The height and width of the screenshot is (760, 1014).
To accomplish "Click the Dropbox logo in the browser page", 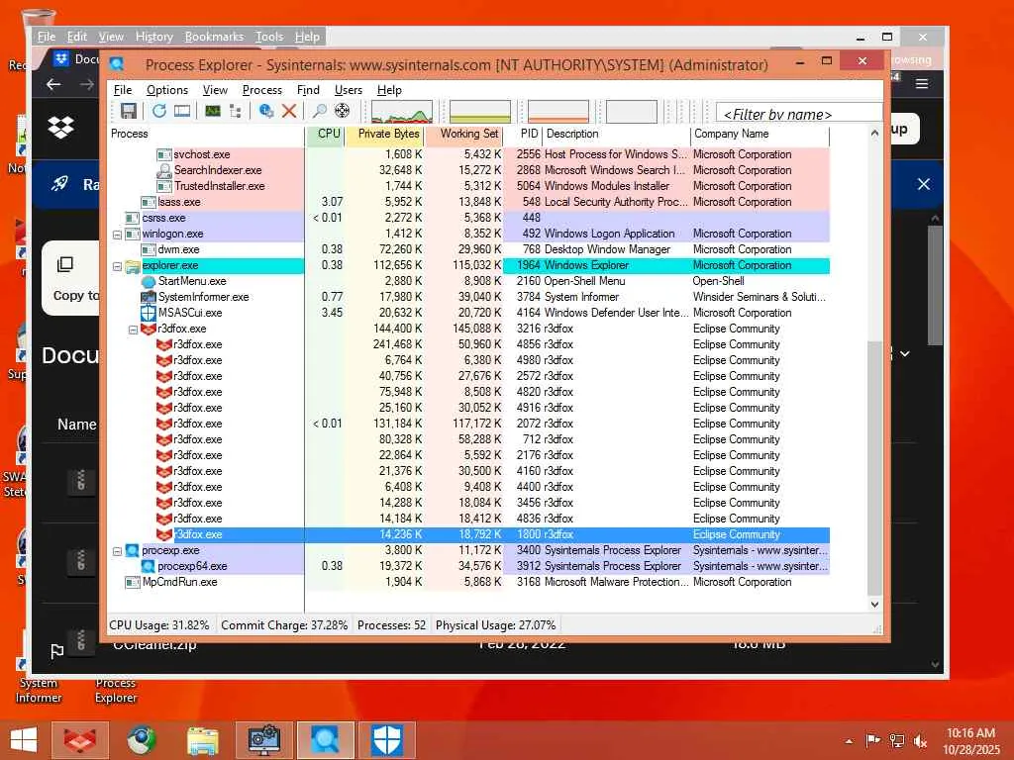I will tap(60, 128).
